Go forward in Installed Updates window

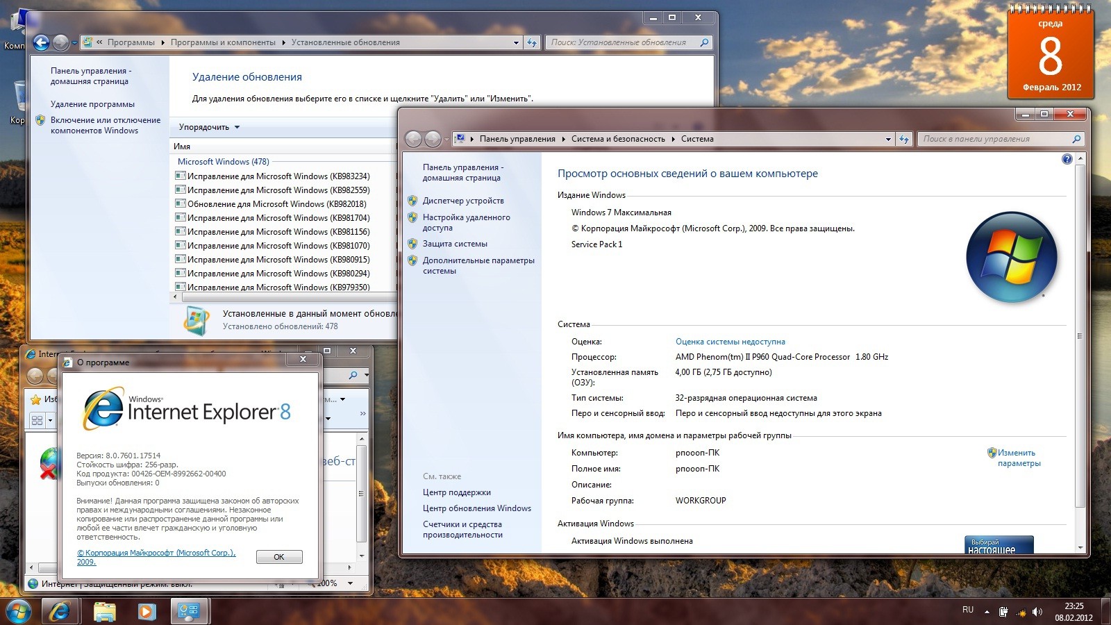61,42
